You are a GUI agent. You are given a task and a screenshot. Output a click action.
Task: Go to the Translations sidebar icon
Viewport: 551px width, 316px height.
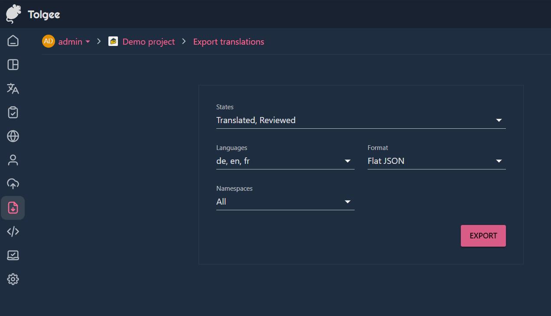(x=13, y=88)
